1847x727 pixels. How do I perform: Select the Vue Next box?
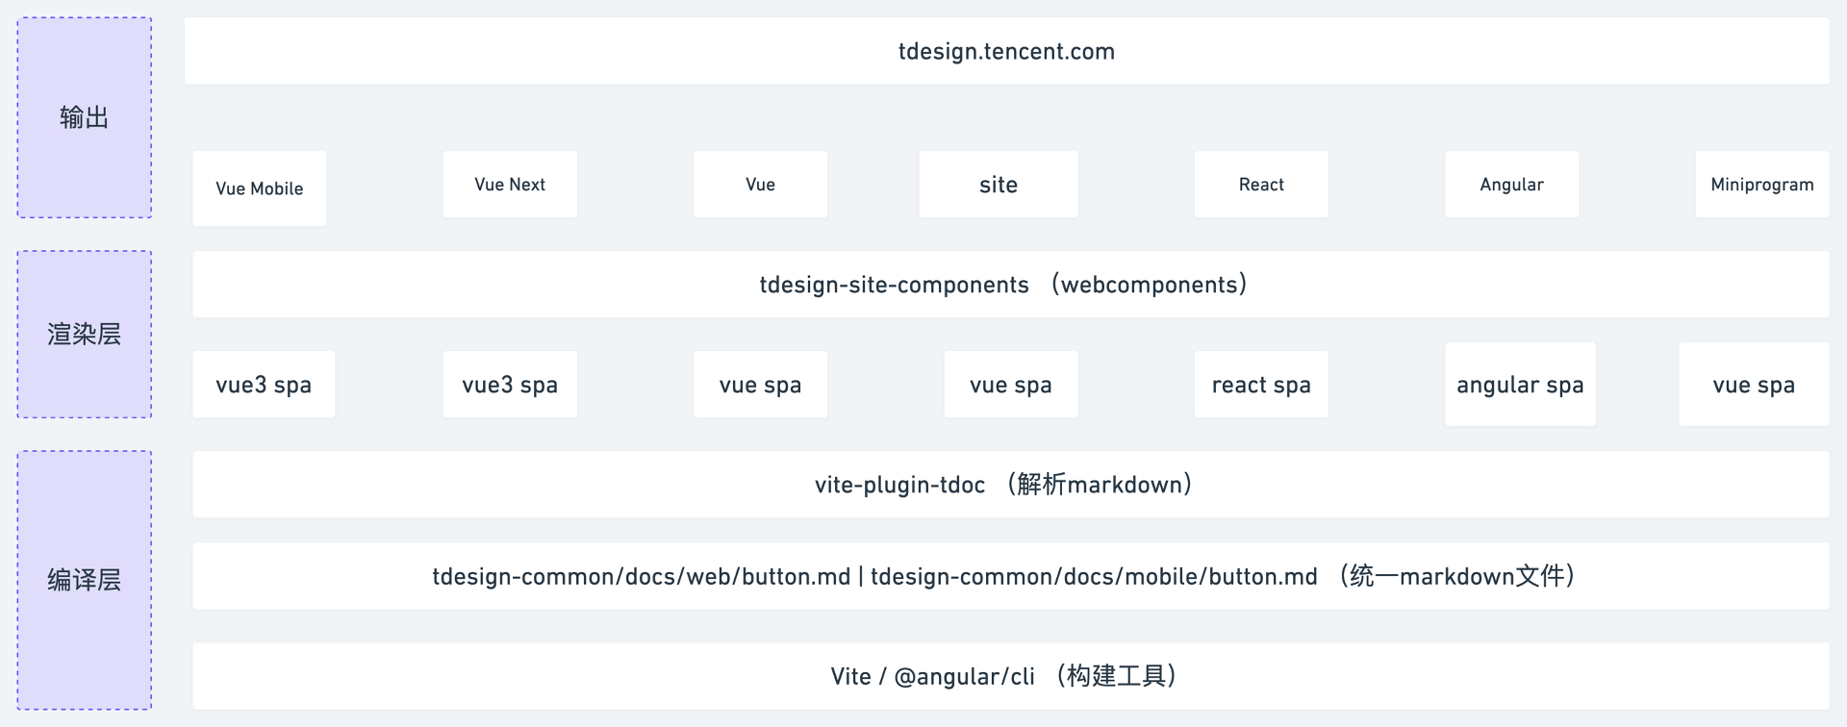point(510,185)
